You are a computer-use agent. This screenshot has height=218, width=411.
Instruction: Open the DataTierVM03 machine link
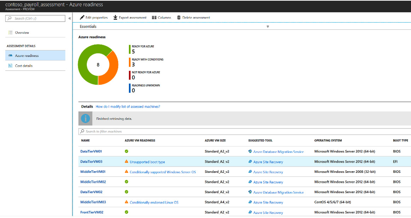(x=91, y=162)
